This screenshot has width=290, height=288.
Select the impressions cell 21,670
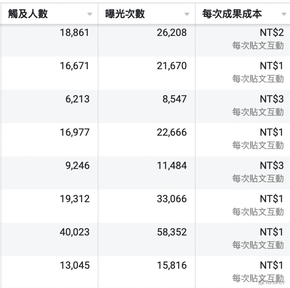[x=172, y=66]
